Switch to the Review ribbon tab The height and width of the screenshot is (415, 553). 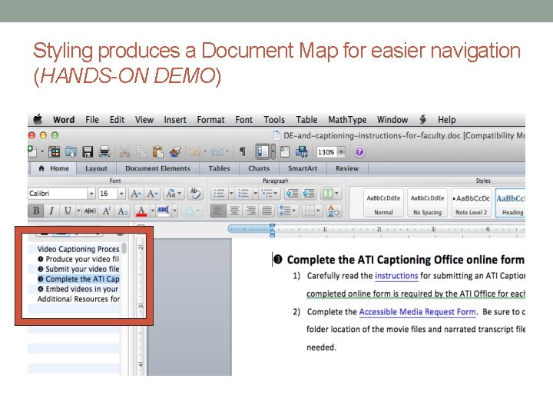347,168
